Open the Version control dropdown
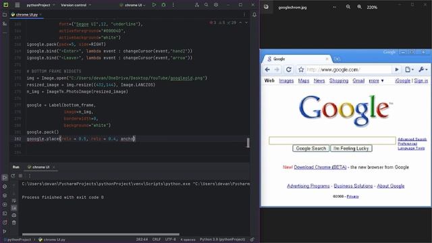The height and width of the screenshot is (243, 432). click(x=76, y=5)
